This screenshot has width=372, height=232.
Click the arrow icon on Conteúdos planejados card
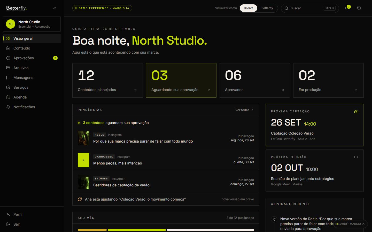[135, 90]
